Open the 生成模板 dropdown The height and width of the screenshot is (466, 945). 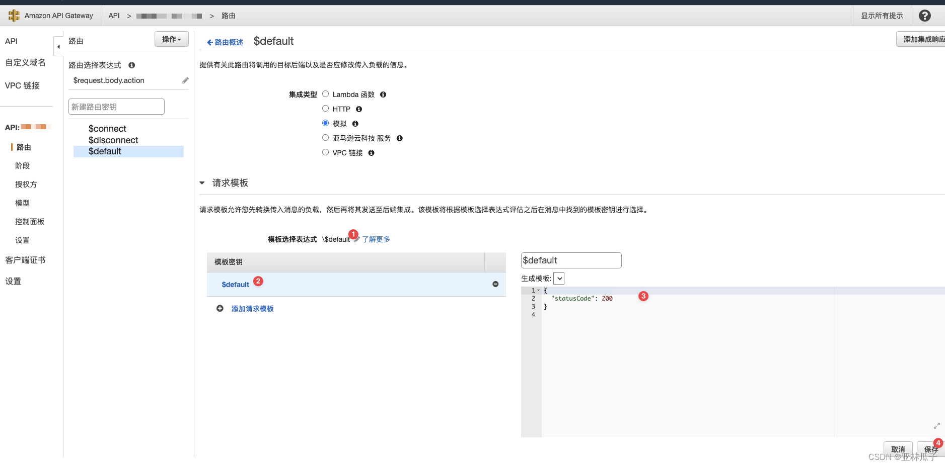559,278
